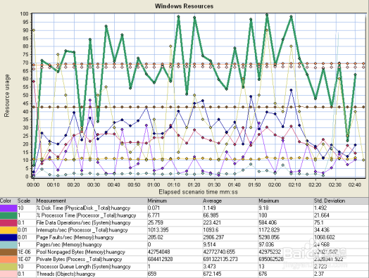369x278 pixels.
Task: Click the Threads average 672.145
Action: 212,274
